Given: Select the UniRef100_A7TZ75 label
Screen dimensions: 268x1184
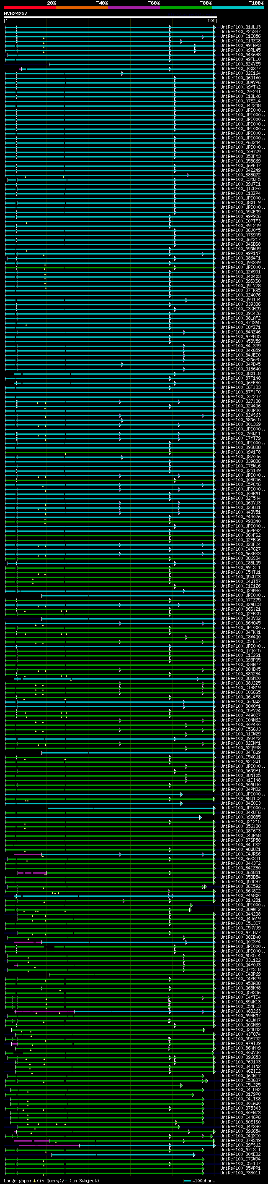Looking at the screenshot, I should click(x=240, y=600).
